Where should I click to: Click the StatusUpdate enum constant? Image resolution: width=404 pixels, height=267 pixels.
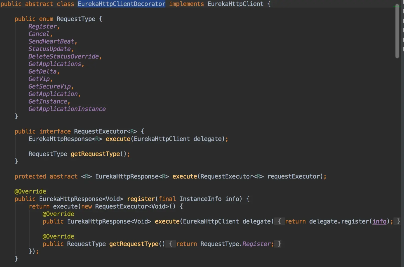50,49
